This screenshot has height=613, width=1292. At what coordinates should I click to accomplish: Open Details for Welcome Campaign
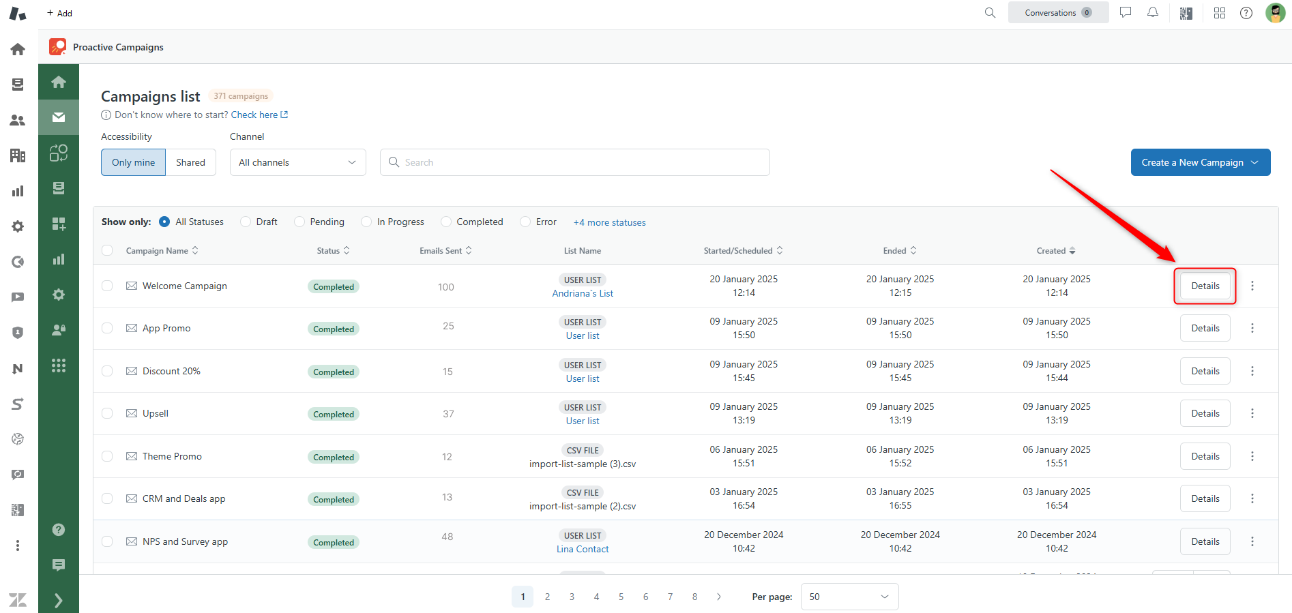(x=1205, y=286)
